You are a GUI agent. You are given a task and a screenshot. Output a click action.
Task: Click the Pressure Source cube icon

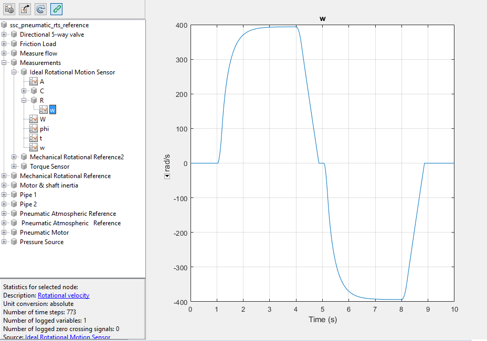point(14,242)
